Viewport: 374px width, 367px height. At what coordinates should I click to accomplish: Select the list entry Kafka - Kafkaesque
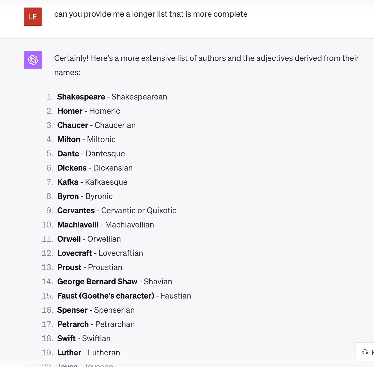tap(92, 182)
